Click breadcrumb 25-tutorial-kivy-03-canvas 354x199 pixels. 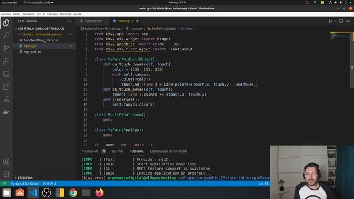coord(100,29)
